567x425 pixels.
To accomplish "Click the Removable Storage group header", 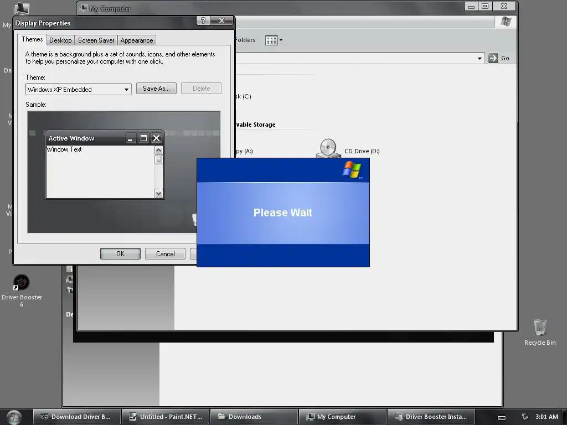I will point(255,125).
